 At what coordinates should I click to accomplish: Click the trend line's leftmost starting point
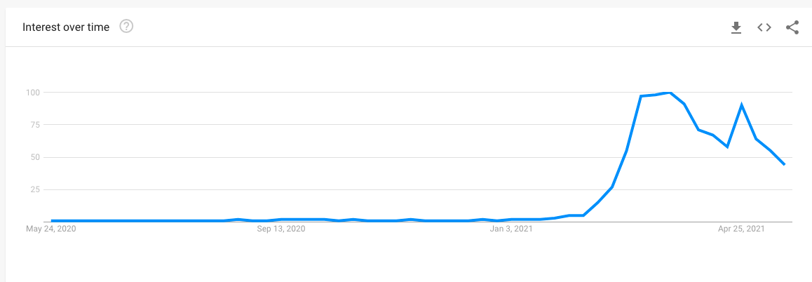click(x=52, y=221)
